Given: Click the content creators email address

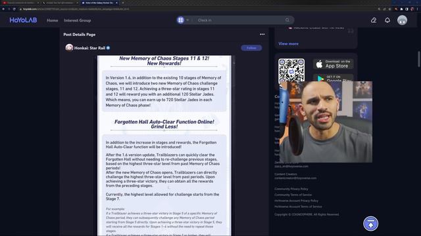Looking at the screenshot, I should (295, 178).
